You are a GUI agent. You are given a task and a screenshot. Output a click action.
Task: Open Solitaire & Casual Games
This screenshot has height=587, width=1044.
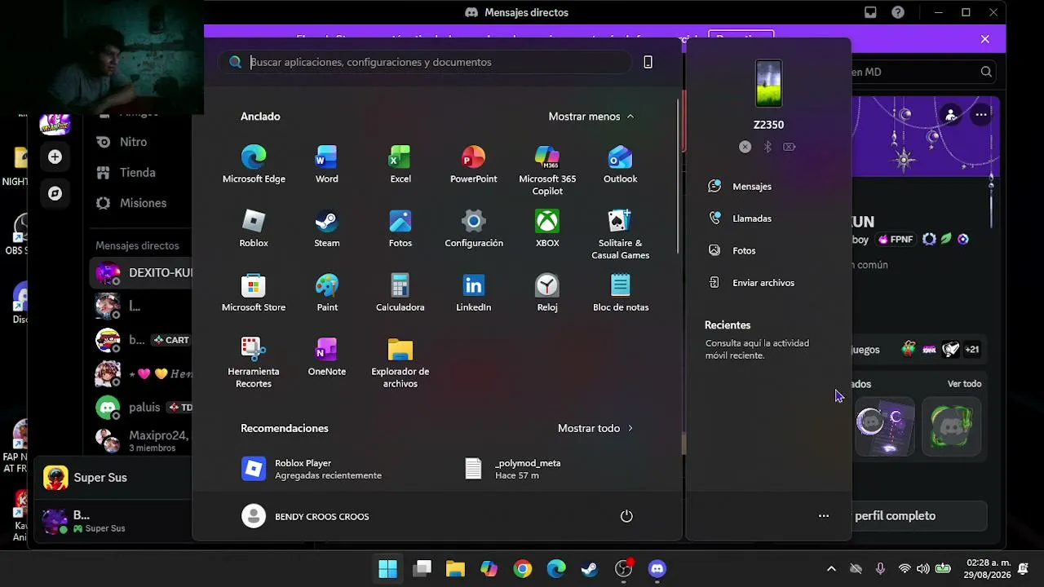(621, 235)
